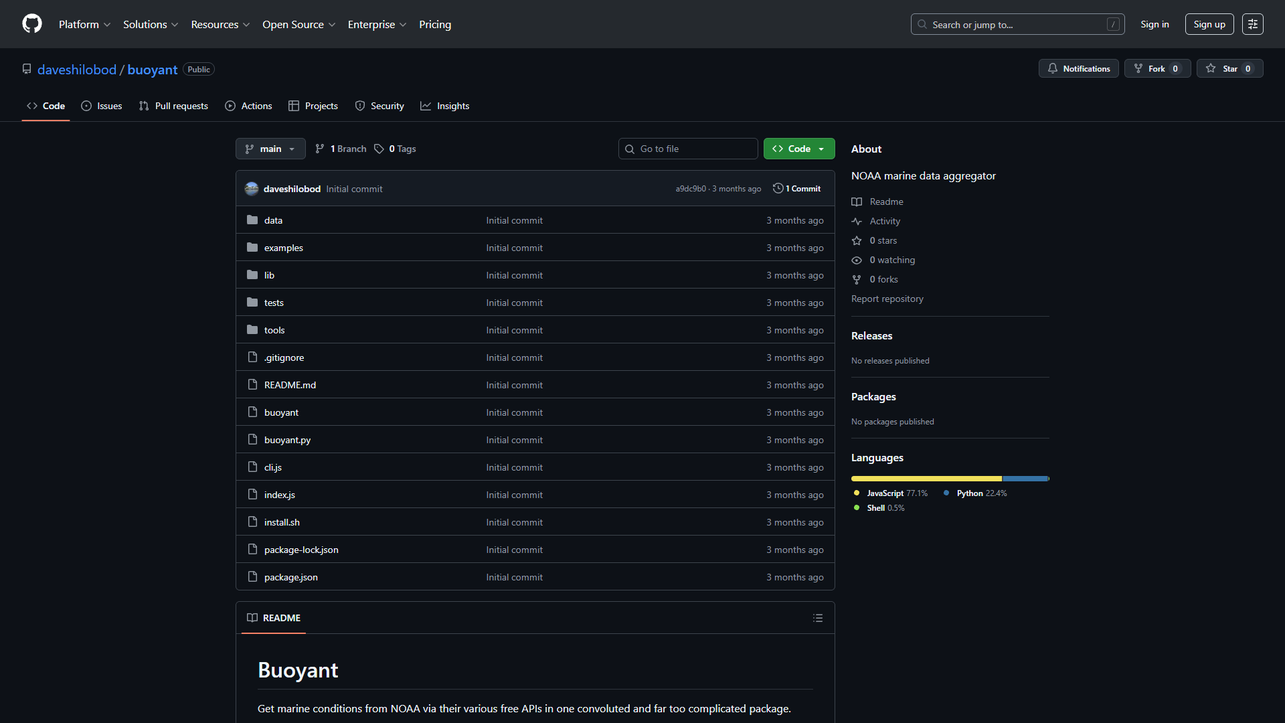Switch to the Insights tab
The height and width of the screenshot is (723, 1285).
(x=445, y=106)
